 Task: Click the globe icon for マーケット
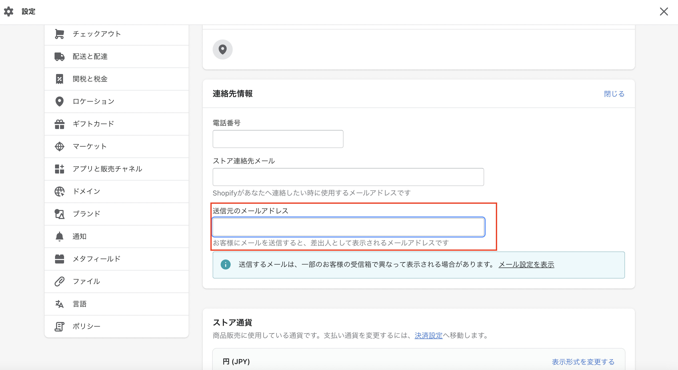point(60,146)
